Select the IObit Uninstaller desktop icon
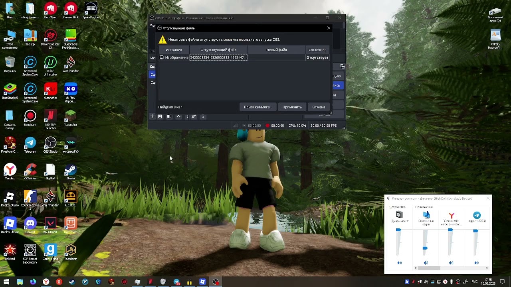The image size is (511, 287). [x=50, y=66]
